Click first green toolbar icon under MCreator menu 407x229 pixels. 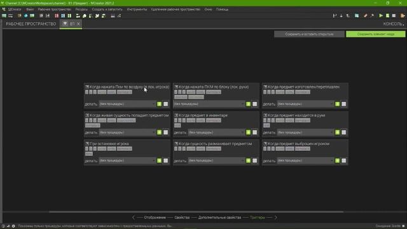click(x=4, y=16)
